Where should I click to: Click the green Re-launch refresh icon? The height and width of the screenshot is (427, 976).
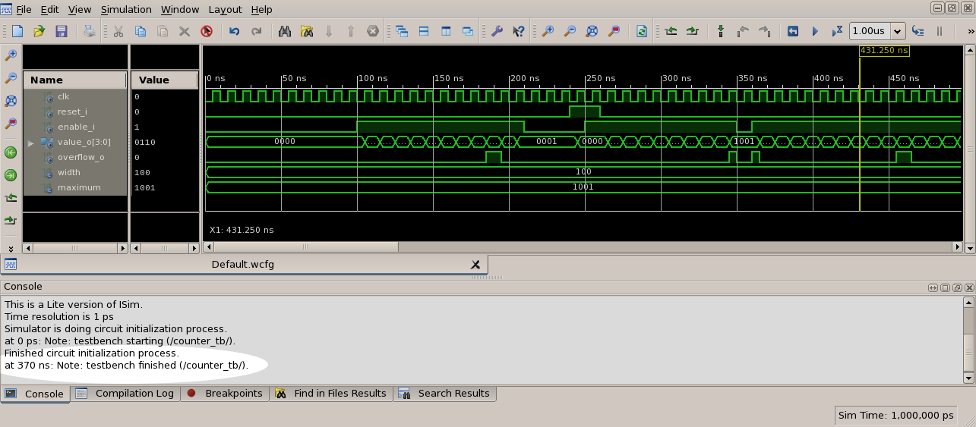[x=642, y=31]
